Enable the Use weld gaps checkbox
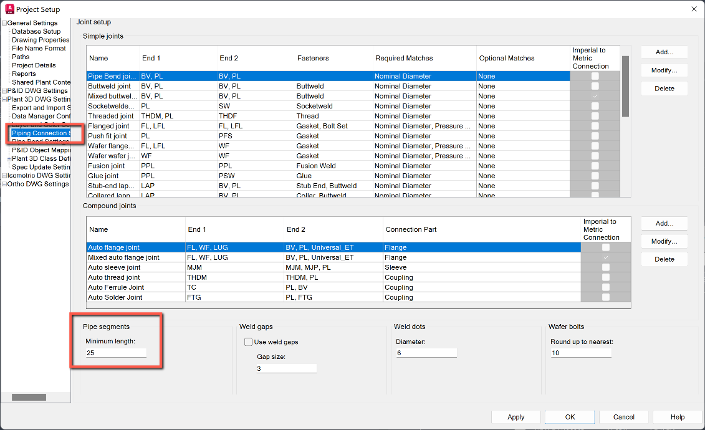The image size is (705, 430). pos(248,340)
